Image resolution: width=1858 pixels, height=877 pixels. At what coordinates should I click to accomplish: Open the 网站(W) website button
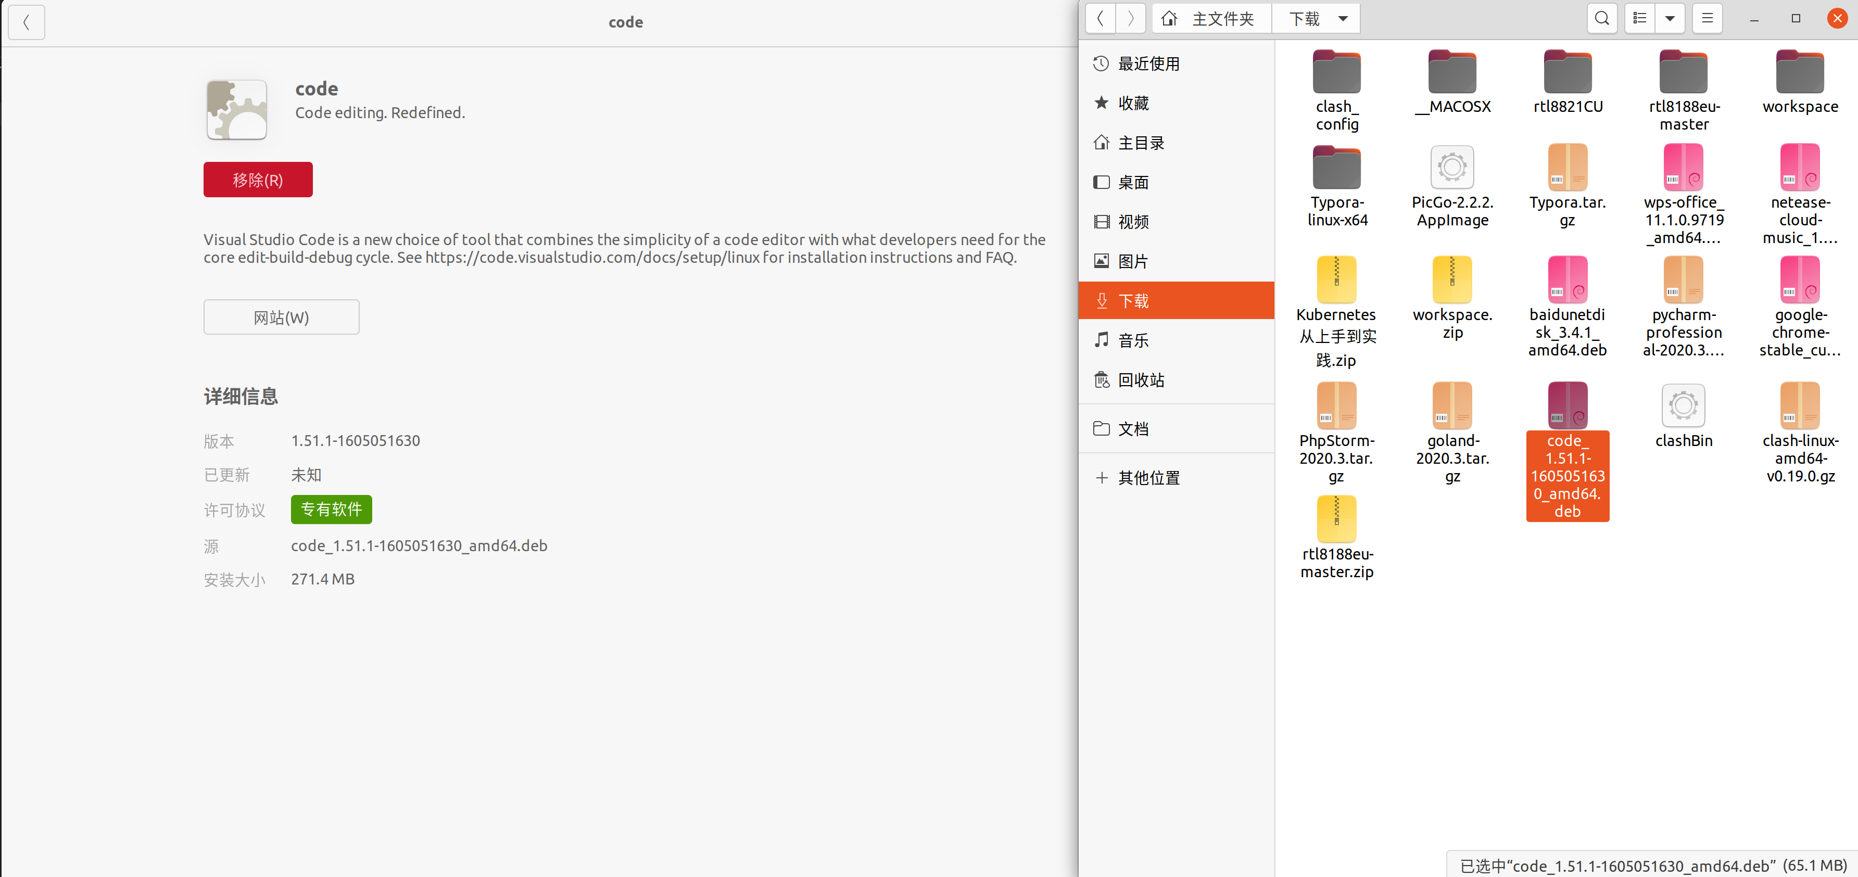click(x=281, y=317)
